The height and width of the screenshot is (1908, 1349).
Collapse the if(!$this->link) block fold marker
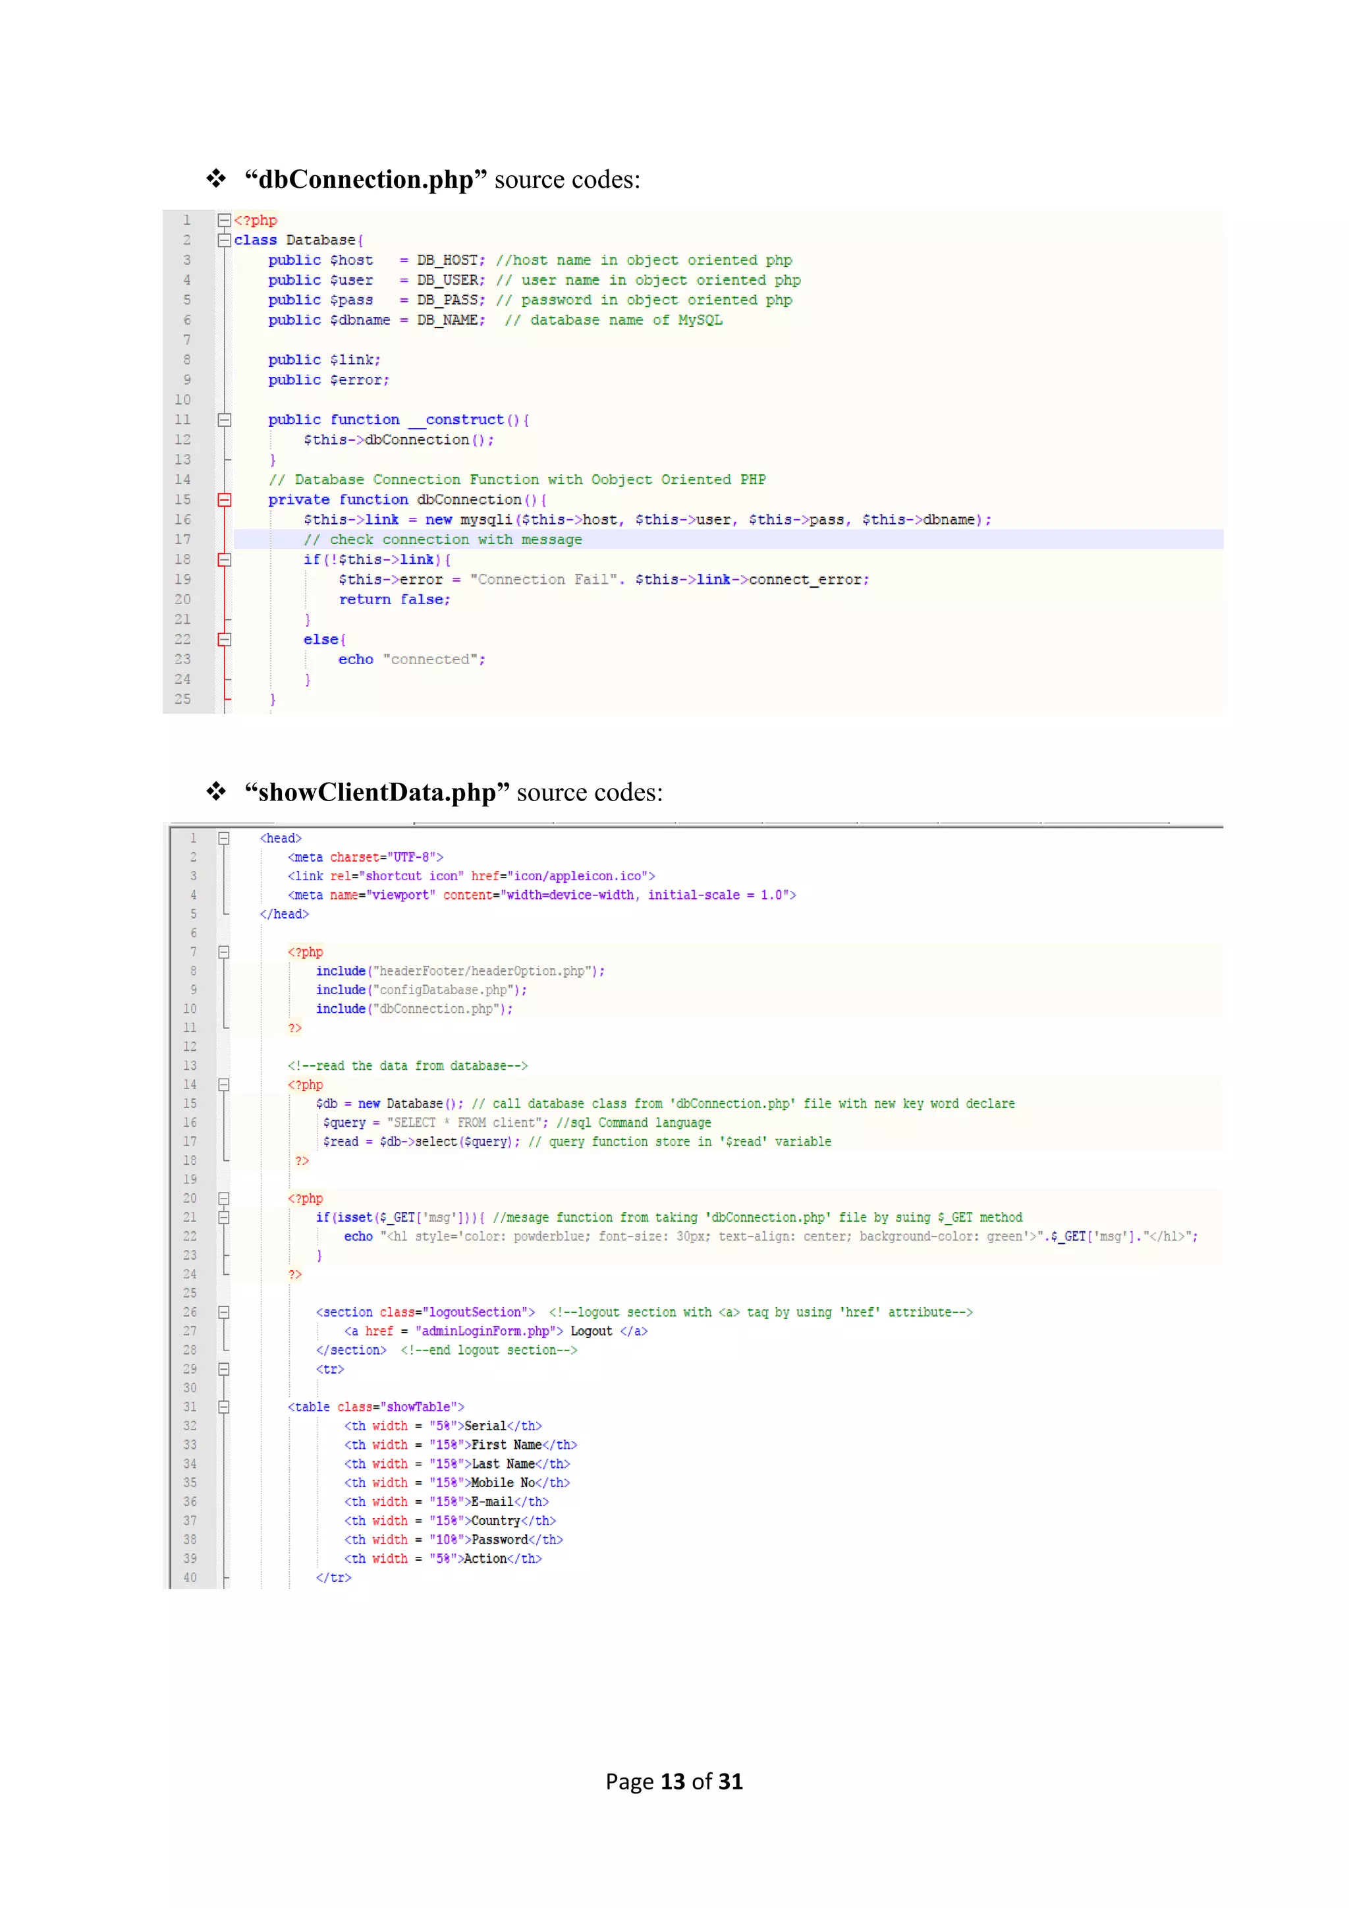click(224, 559)
